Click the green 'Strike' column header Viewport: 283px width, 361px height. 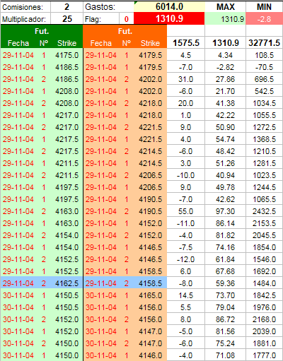point(67,43)
